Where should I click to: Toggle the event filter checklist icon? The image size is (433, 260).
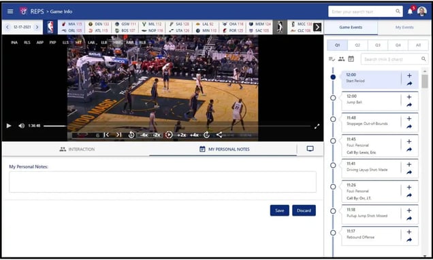(332, 59)
